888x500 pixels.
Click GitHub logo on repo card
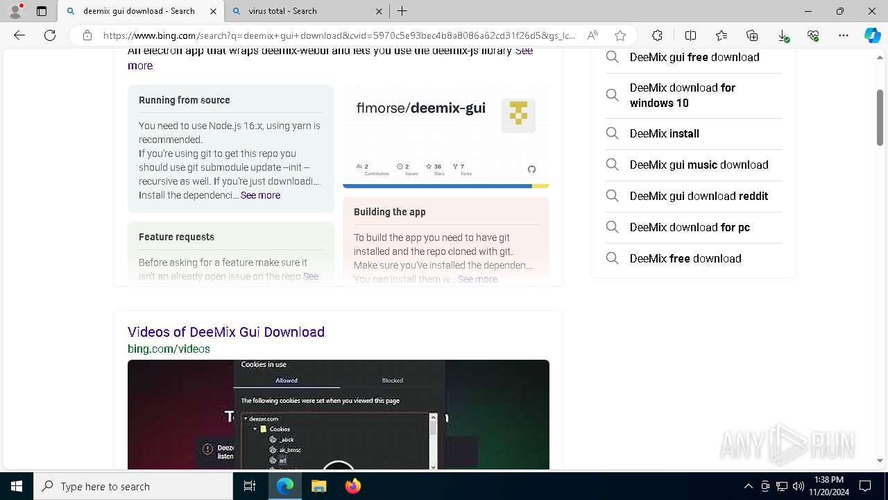(x=531, y=169)
